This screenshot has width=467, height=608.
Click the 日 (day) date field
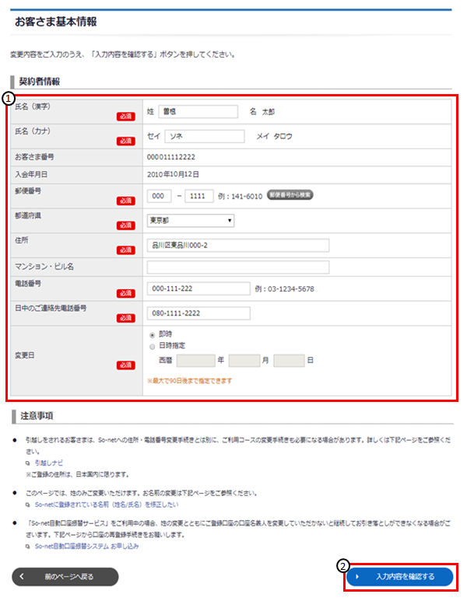coord(288,361)
